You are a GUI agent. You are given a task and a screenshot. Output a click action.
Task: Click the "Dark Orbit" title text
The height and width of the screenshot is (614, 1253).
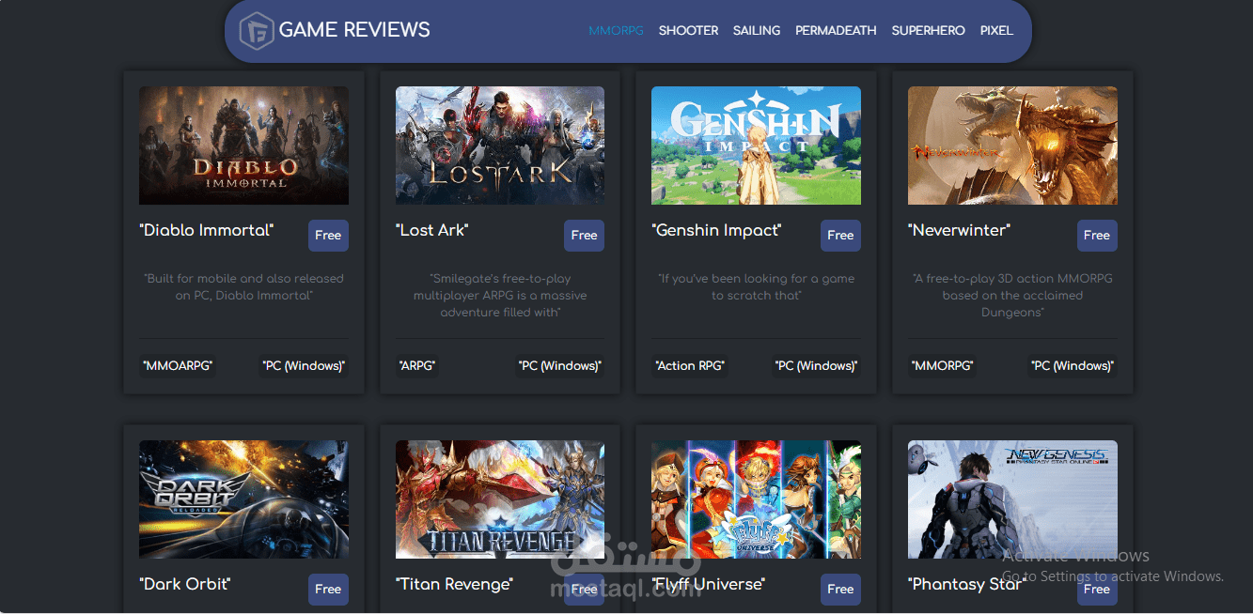click(185, 584)
